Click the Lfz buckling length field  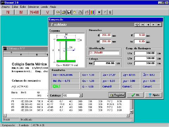coord(145,63)
